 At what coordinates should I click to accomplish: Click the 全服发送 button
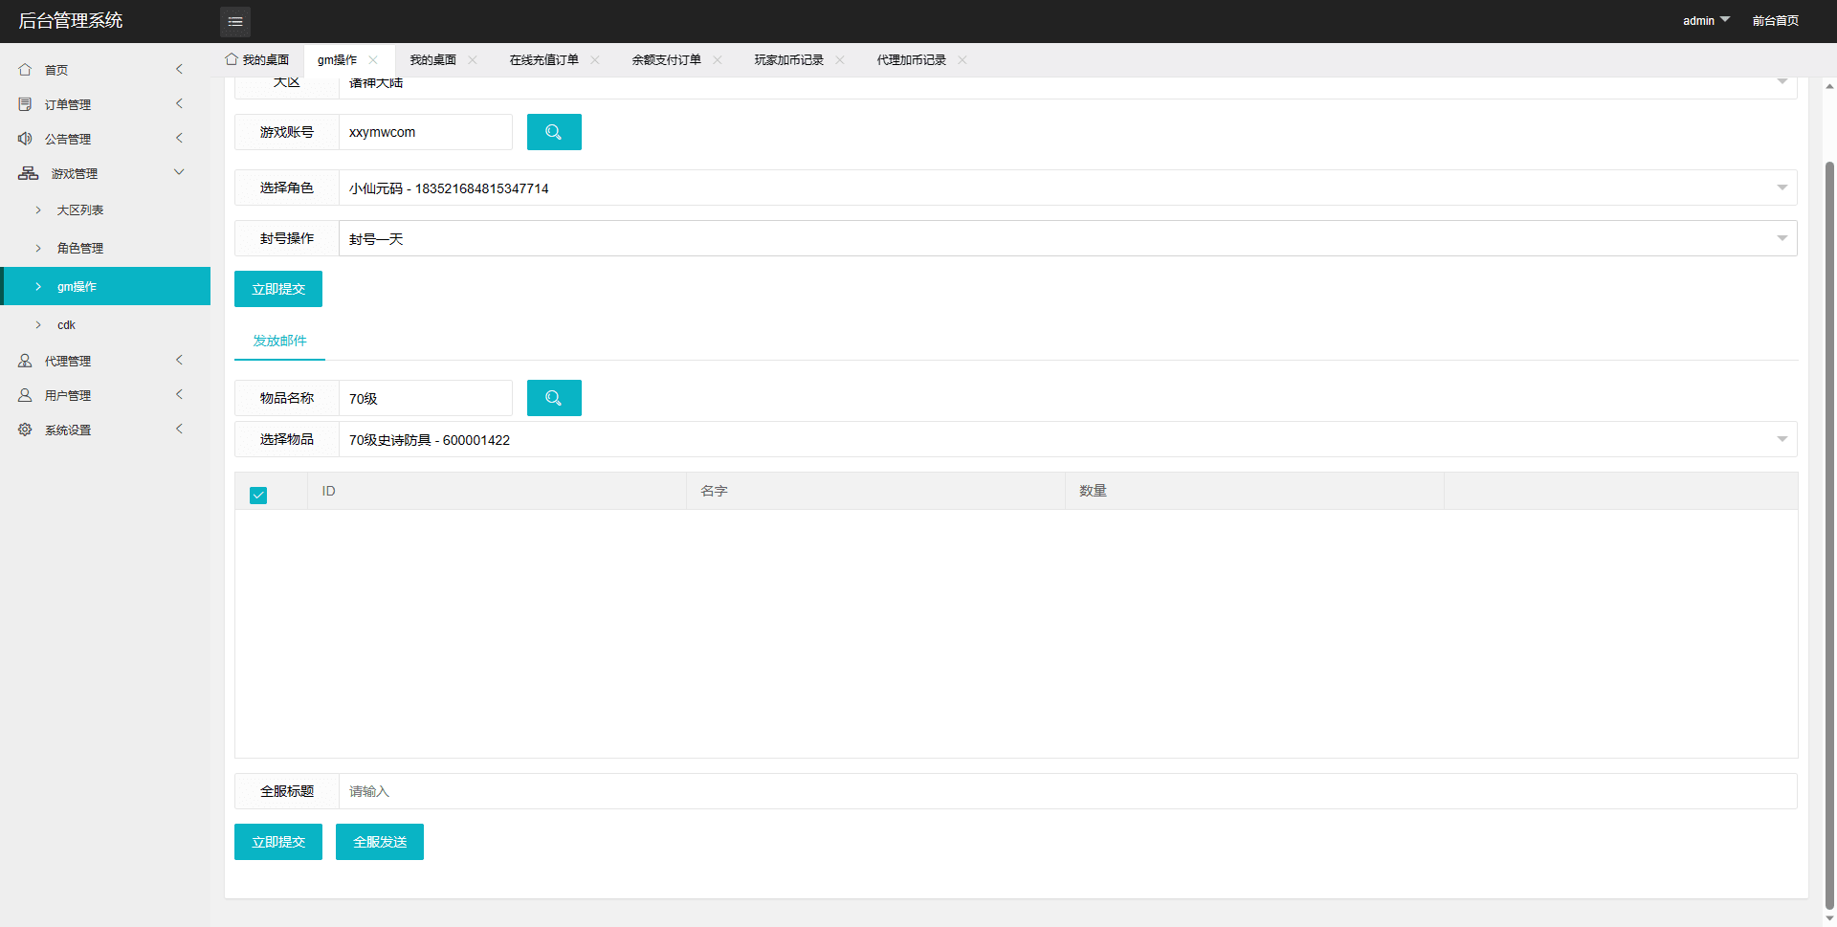pyautogui.click(x=380, y=842)
